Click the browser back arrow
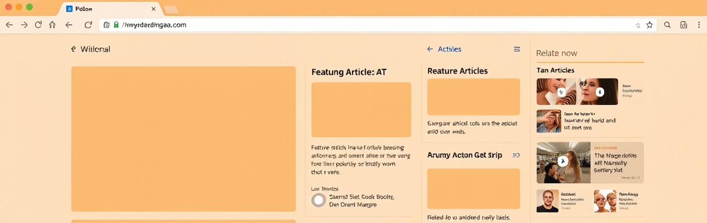This screenshot has height=223, width=707. [x=9, y=25]
